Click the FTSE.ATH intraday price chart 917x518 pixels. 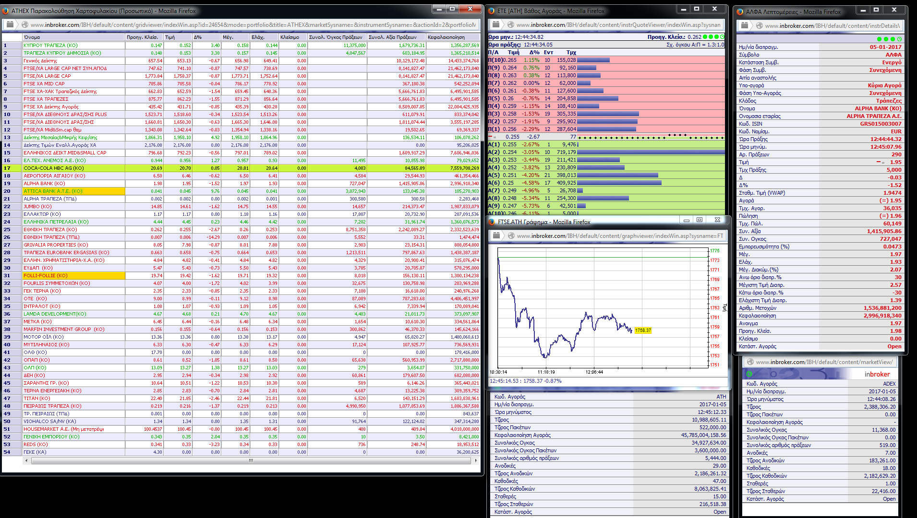(x=603, y=308)
